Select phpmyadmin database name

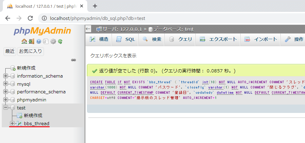coord(32,100)
